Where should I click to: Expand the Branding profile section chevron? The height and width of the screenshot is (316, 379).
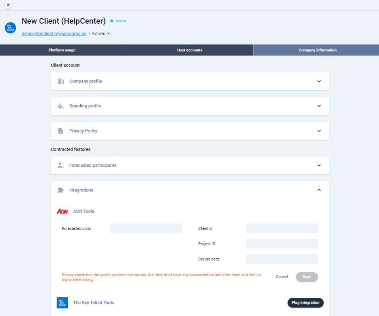coord(319,106)
